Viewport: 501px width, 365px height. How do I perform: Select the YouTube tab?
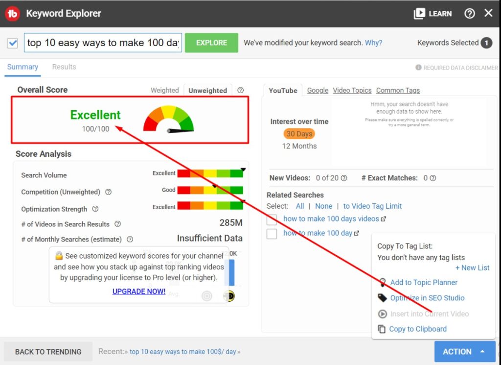[x=283, y=91]
